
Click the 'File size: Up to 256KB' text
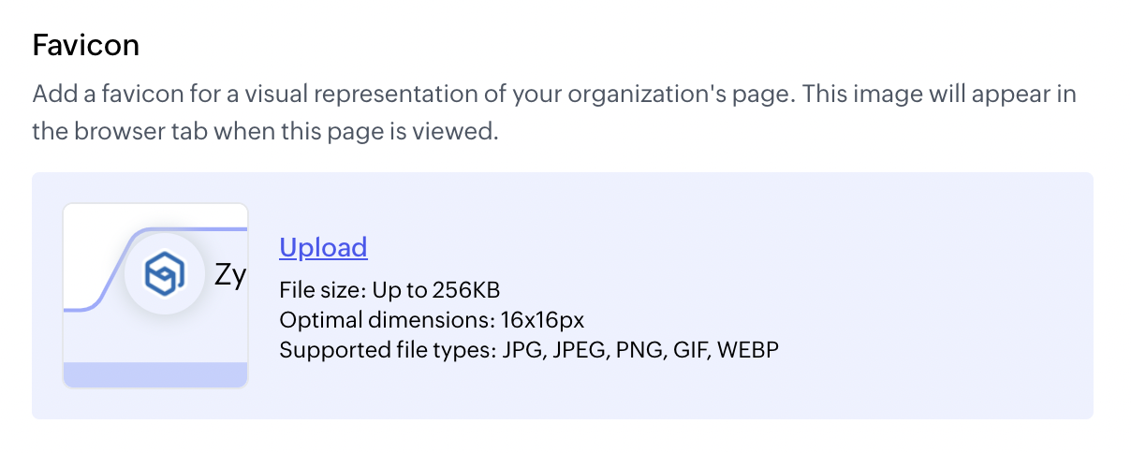[396, 289]
